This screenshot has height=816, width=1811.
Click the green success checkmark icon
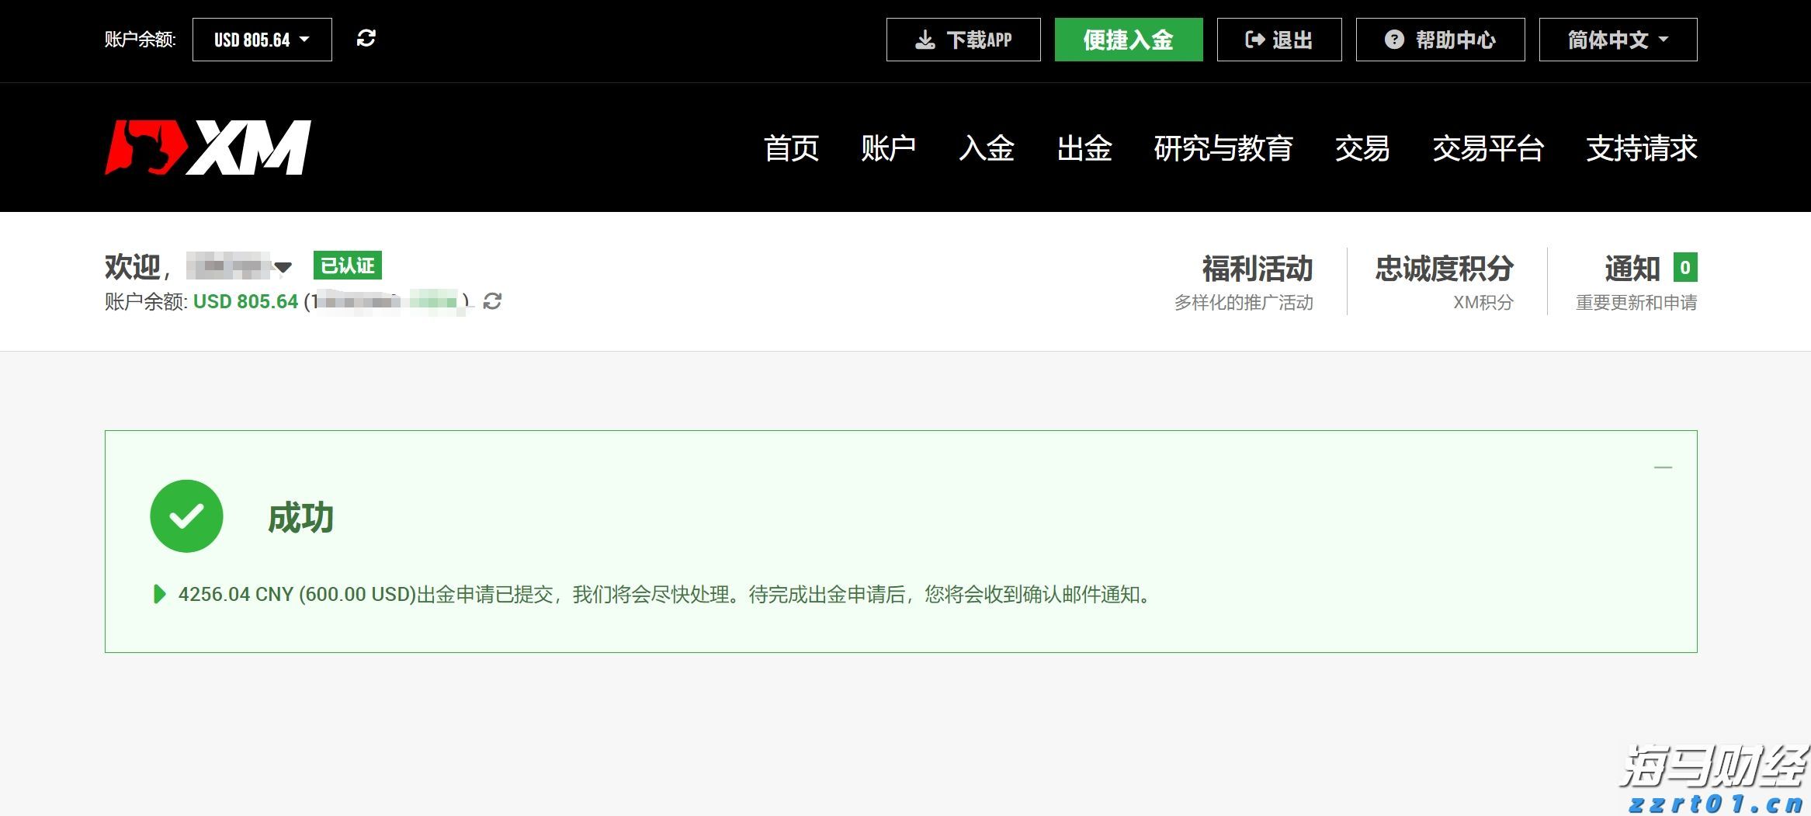[x=186, y=516]
